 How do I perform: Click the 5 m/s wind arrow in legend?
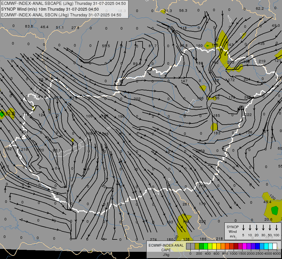point(243,228)
